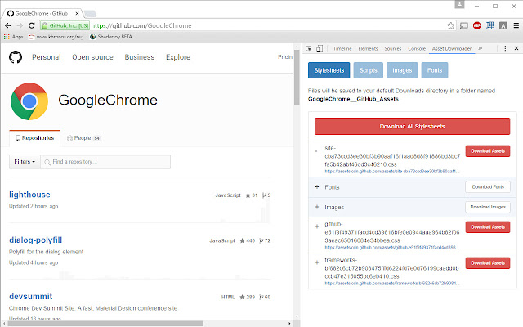Open the dialog-polyfill repository
This screenshot has width=523, height=327.
pyautogui.click(x=36, y=240)
